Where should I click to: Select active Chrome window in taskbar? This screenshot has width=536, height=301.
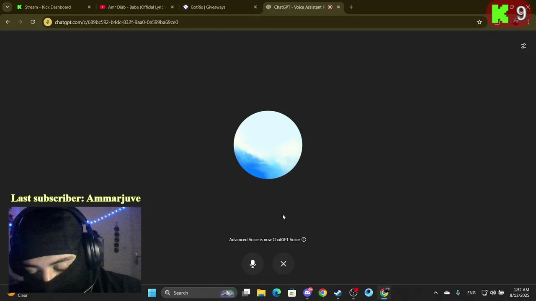click(384, 293)
